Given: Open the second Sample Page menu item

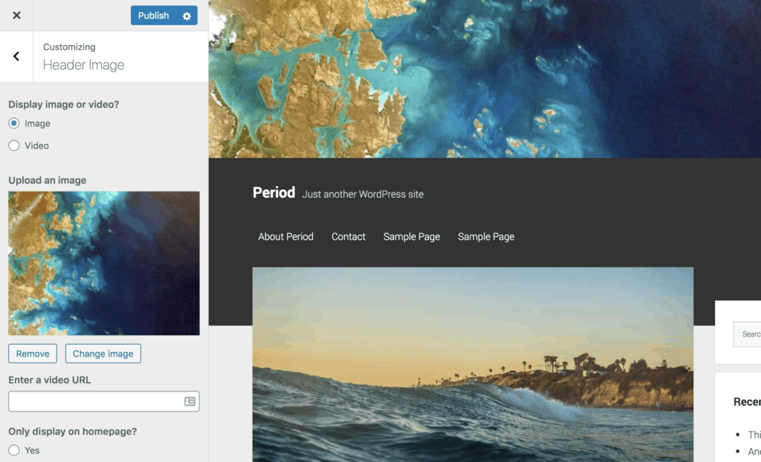Looking at the screenshot, I should (x=486, y=237).
